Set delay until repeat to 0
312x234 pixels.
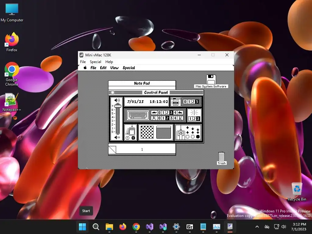[159, 118]
